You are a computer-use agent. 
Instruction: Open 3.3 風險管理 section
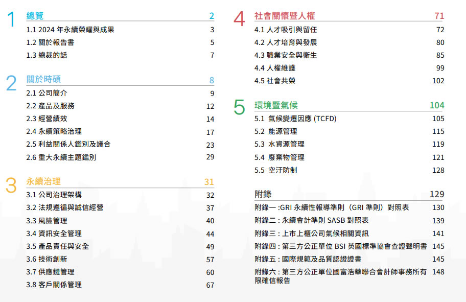[x=46, y=221]
